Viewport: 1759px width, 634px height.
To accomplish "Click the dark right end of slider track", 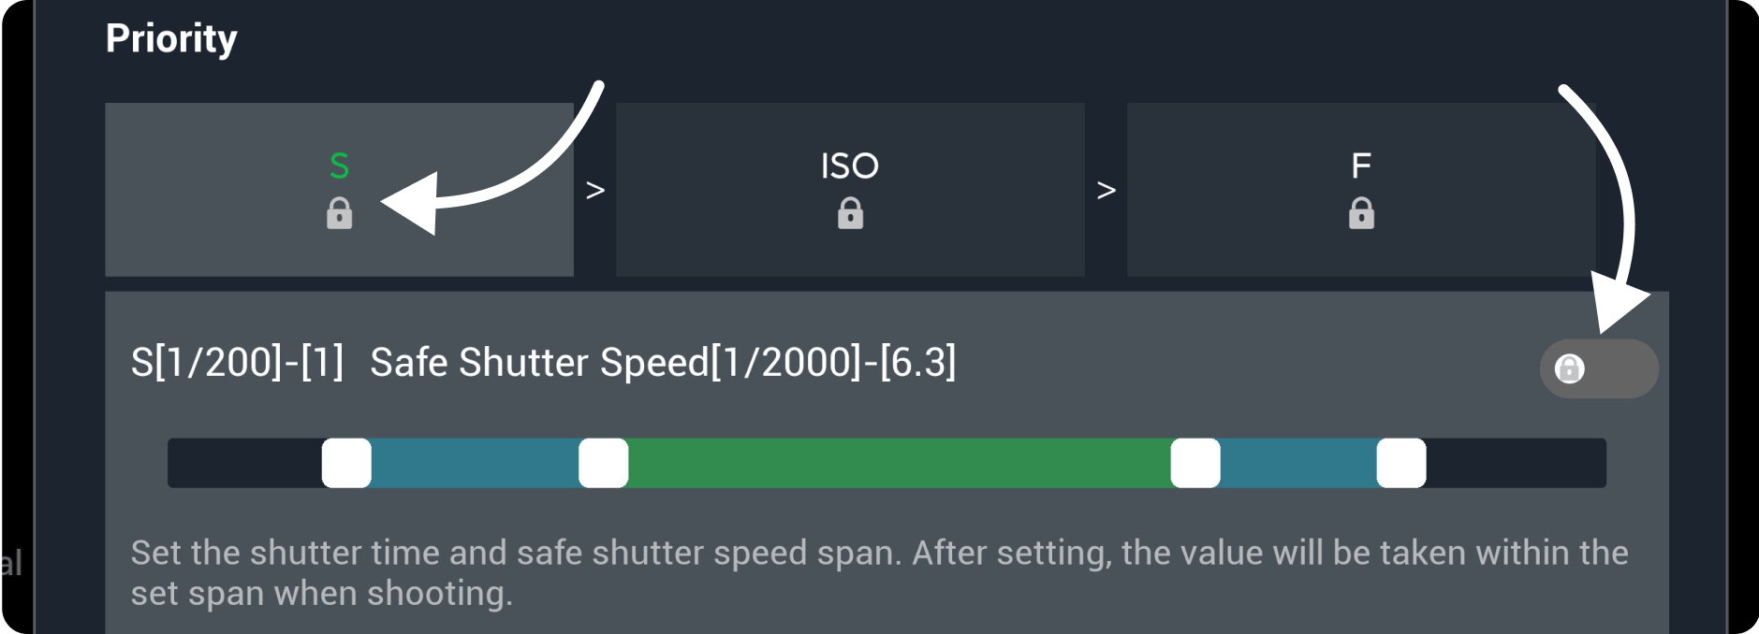I will 1517,463.
